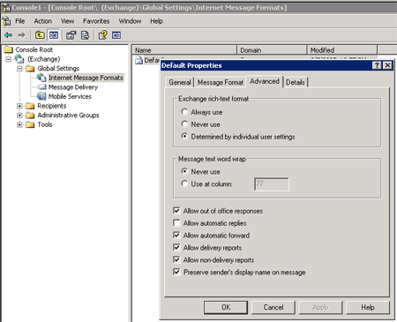This screenshot has width=397, height=322.
Task: Click the MMC console icon in menu bar
Action: point(6,21)
